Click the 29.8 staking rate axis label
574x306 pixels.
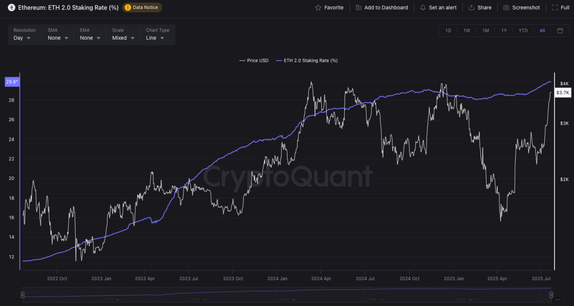click(11, 82)
